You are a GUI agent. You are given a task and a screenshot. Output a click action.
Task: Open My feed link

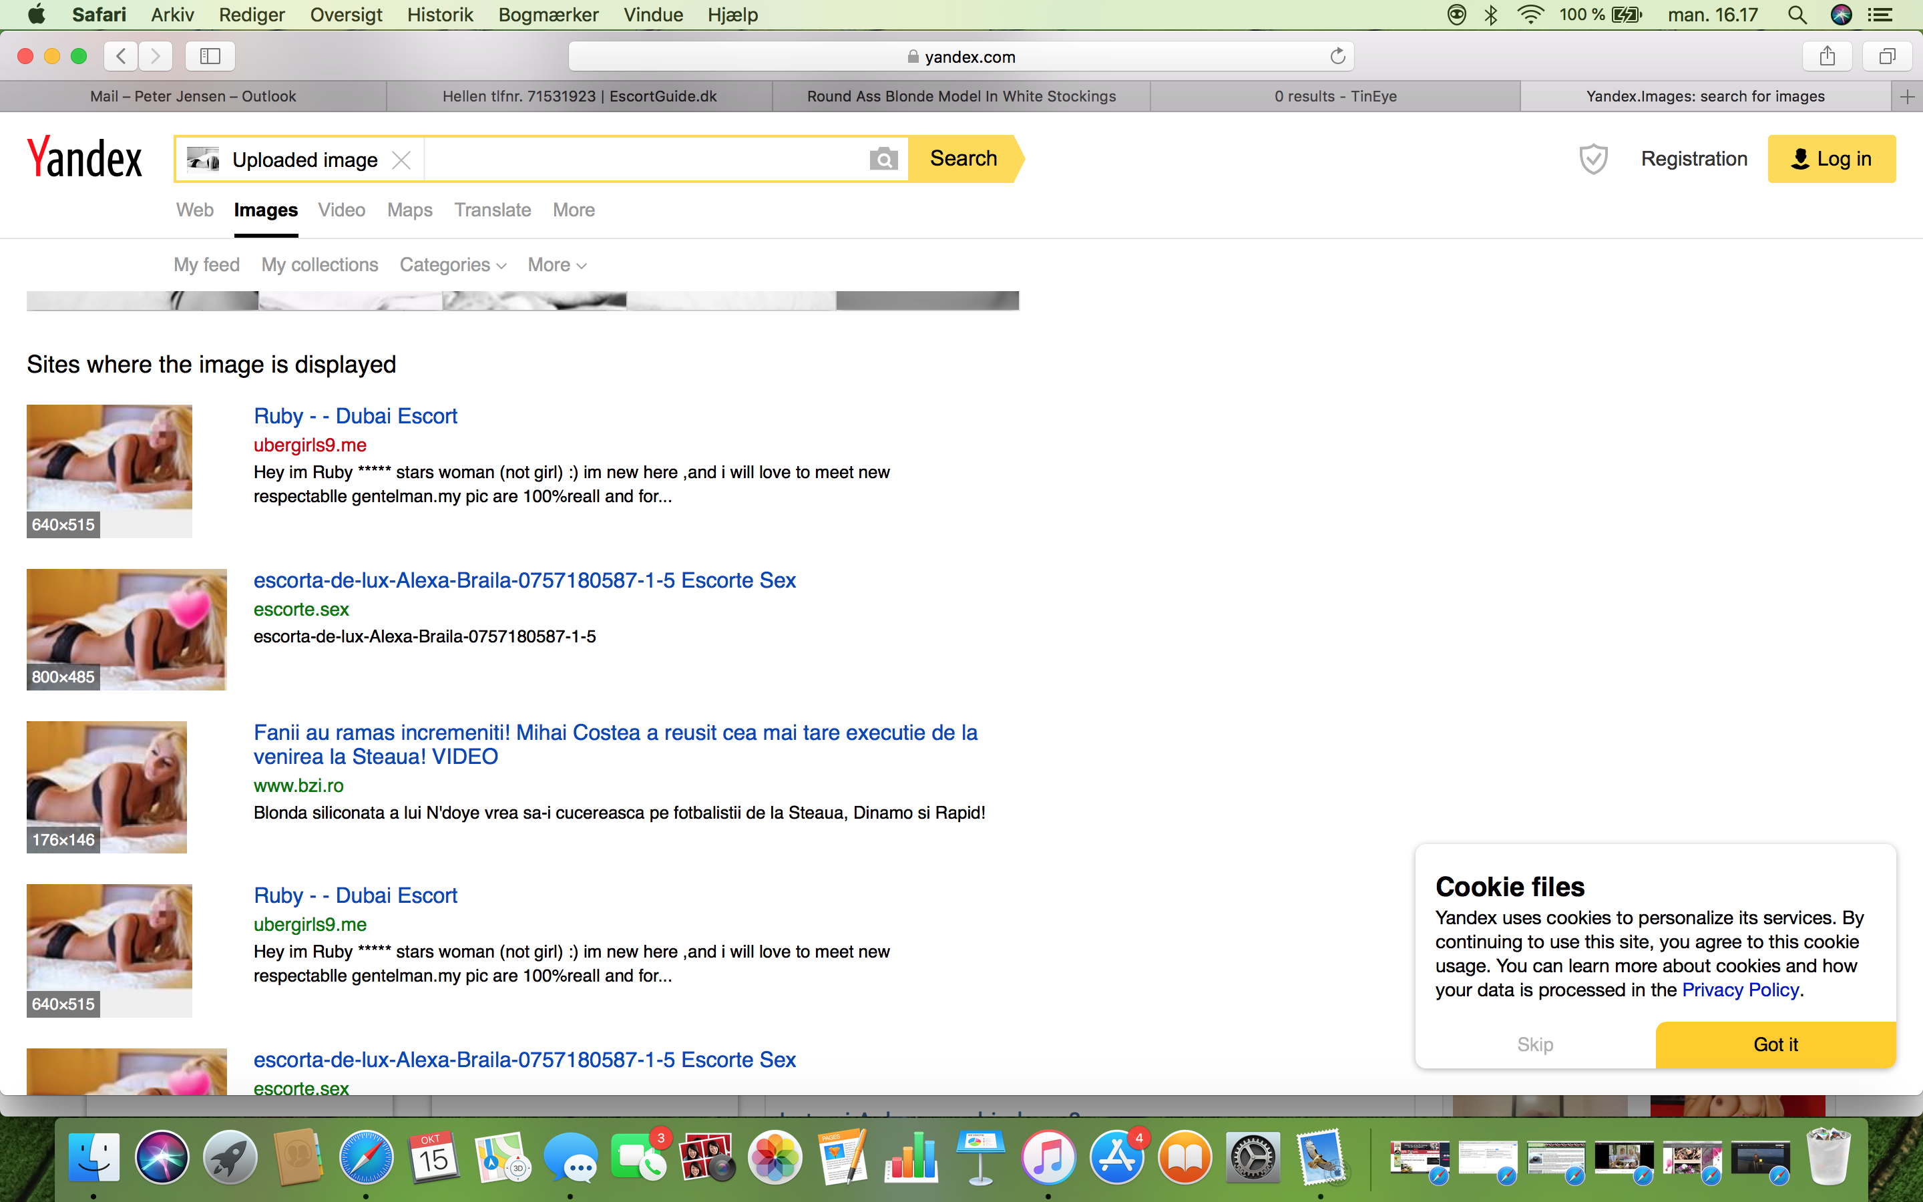click(206, 264)
